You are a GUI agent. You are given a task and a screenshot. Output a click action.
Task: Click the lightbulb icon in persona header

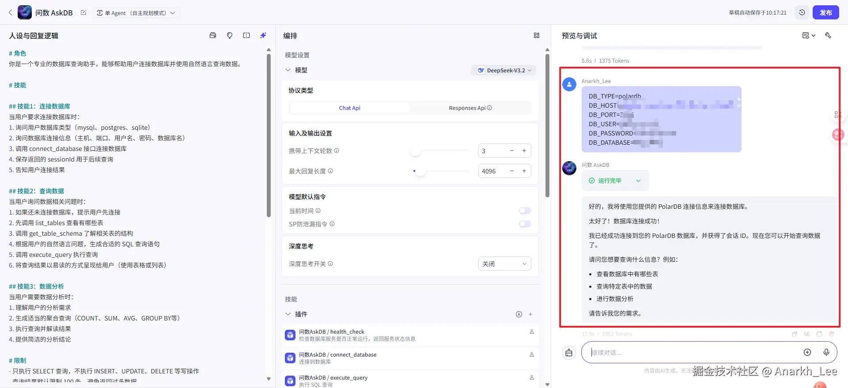click(230, 35)
